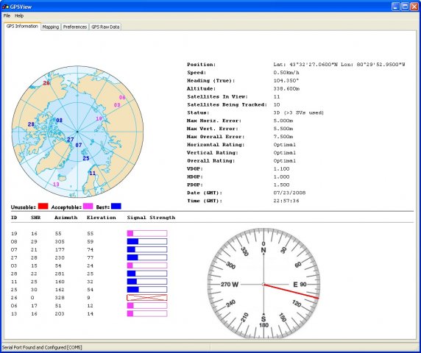421x353 pixels.
Task: Click the Max Overall Error value 7.500m
Action: click(x=283, y=137)
